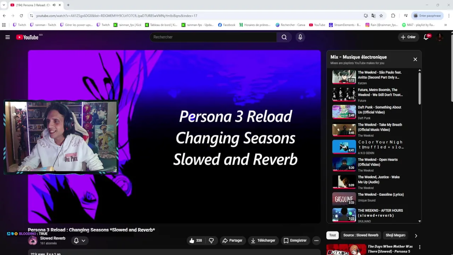Open Rechercher - Canva bookmark
Image resolution: width=453 pixels, height=255 pixels.
click(x=290, y=25)
